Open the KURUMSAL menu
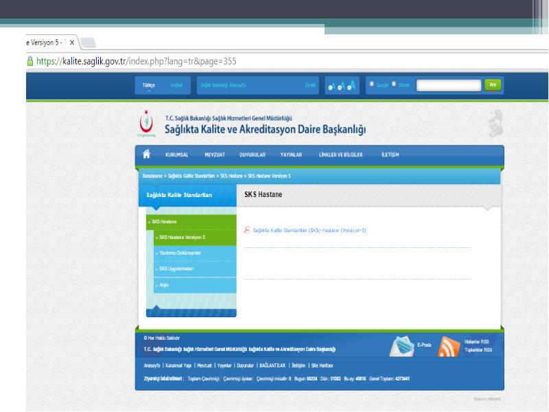The width and height of the screenshot is (549, 412). pyautogui.click(x=177, y=154)
